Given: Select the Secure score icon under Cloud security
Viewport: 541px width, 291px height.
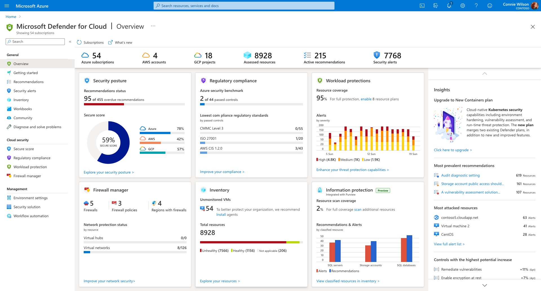Looking at the screenshot, I should [9, 149].
